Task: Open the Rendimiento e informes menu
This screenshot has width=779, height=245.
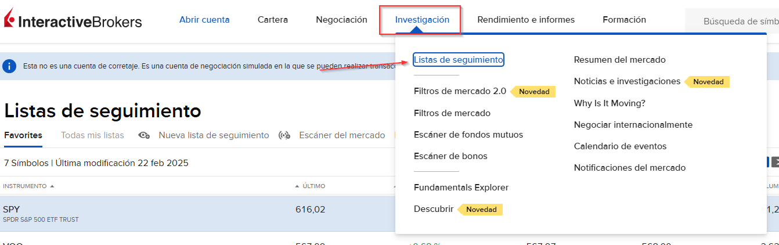Action: click(x=526, y=20)
